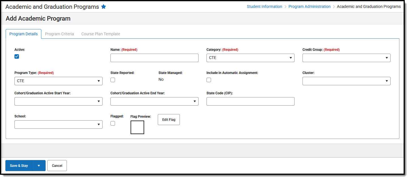
Task: Open the Category dropdown
Action: [250, 58]
